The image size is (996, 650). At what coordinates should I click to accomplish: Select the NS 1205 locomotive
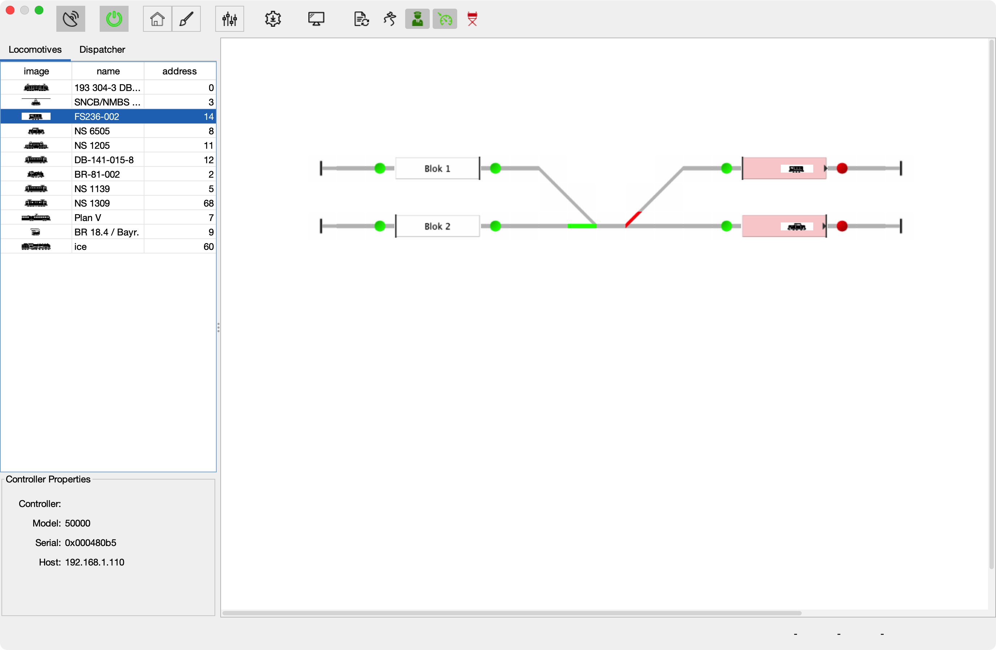(108, 145)
